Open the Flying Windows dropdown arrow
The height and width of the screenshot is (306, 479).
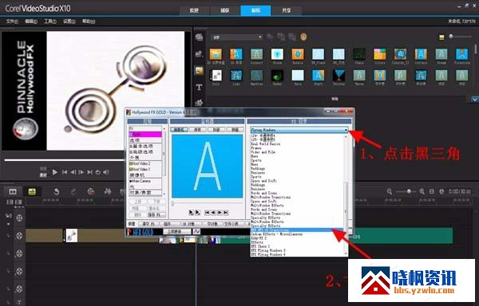point(346,130)
